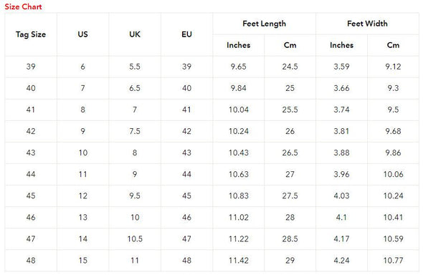423x280 pixels.
Task: Click the UK size 10.5 cell
Action: (x=135, y=239)
